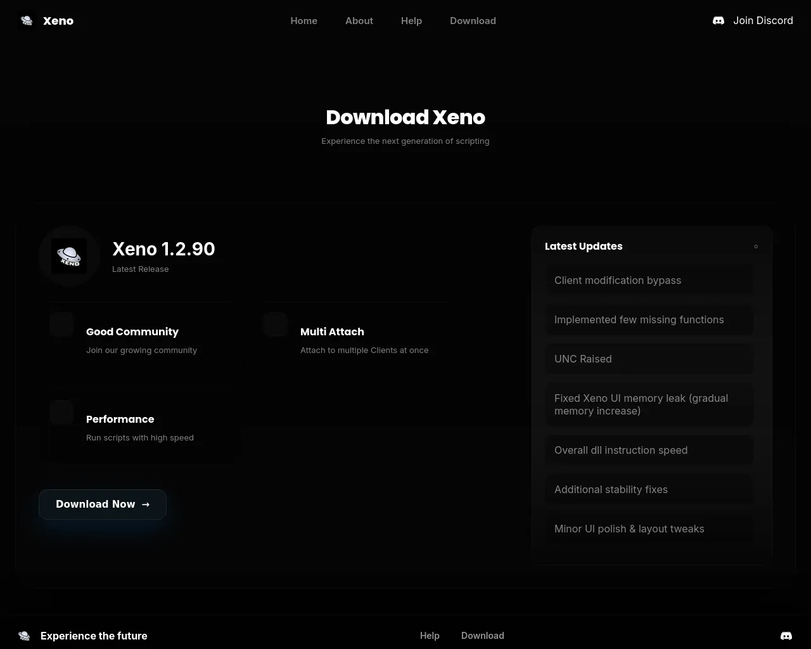Click 'Run scripts with high speed' text

(140, 437)
